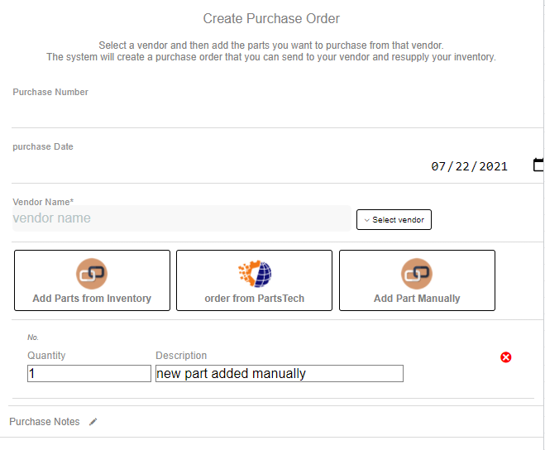Click the Quantity input box
Viewport: 545px width, 450px height.
click(88, 374)
